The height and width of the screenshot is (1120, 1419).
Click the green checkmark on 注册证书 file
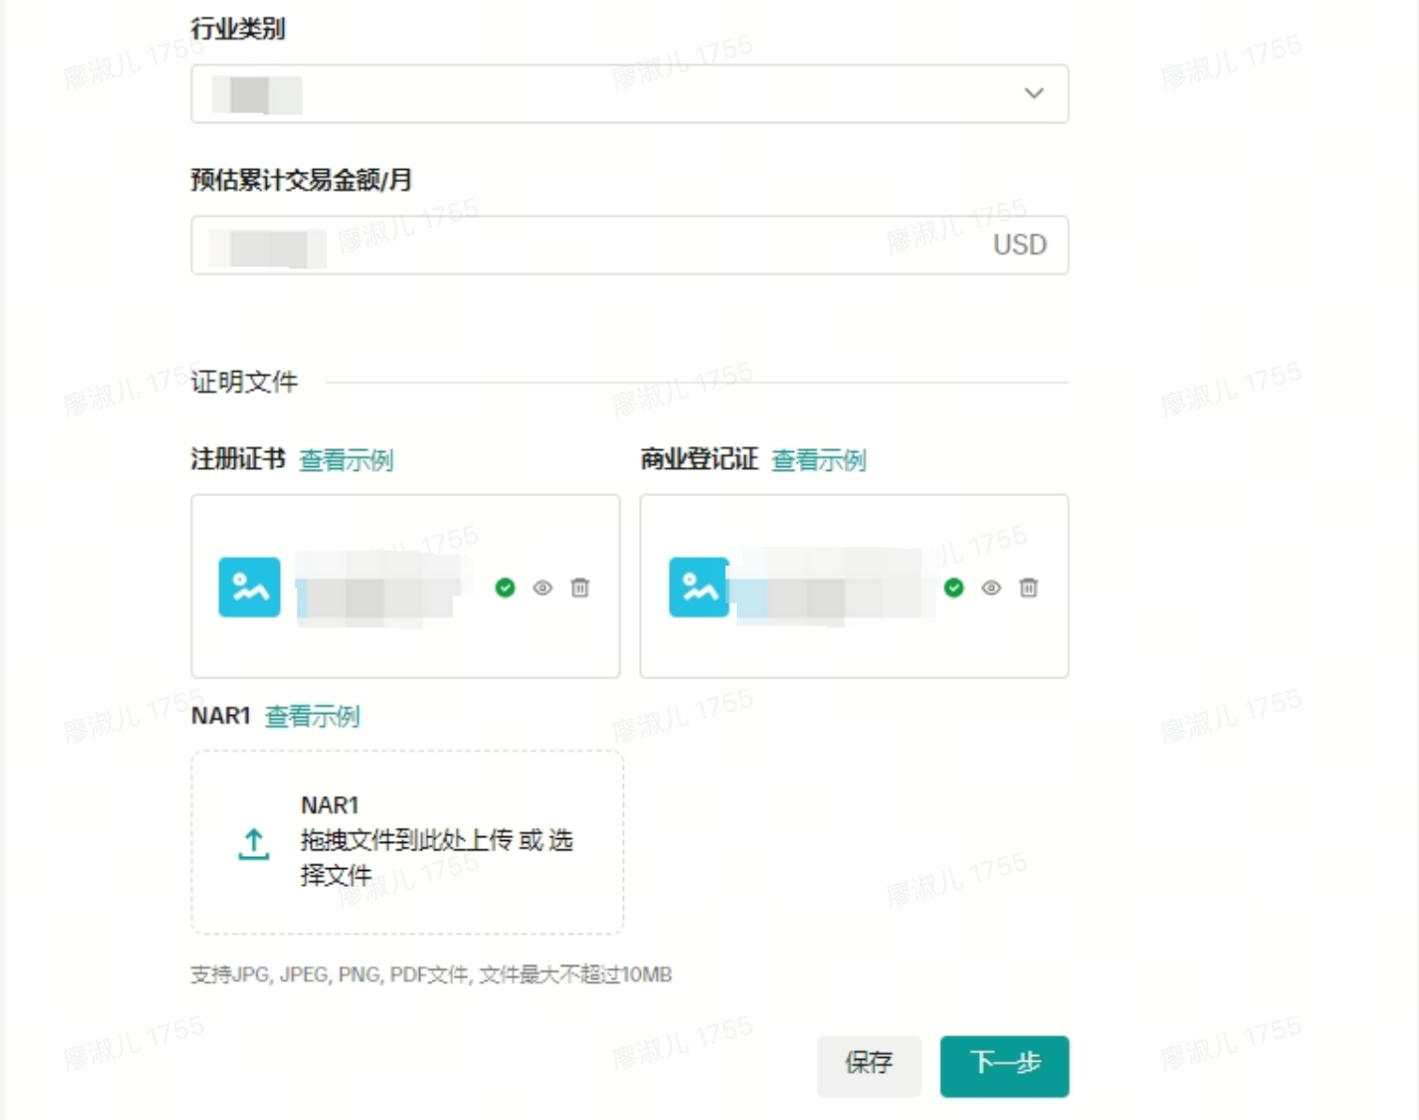506,588
